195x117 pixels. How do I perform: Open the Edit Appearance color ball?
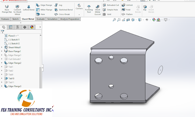coord(154,20)
